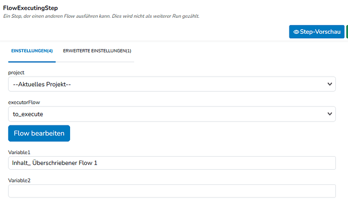Focus the empty Variable2 input field

(x=172, y=191)
